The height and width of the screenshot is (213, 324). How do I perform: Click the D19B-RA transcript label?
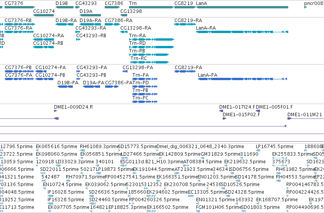tap(66, 21)
